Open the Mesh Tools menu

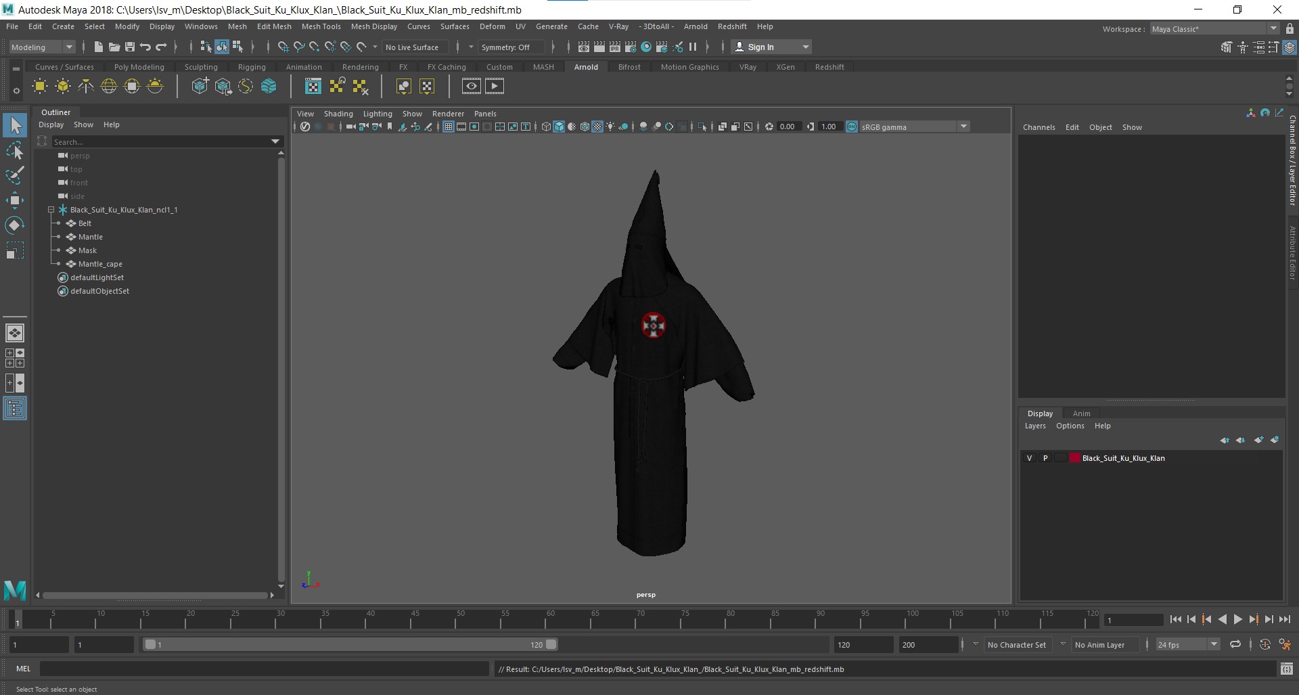(x=321, y=26)
